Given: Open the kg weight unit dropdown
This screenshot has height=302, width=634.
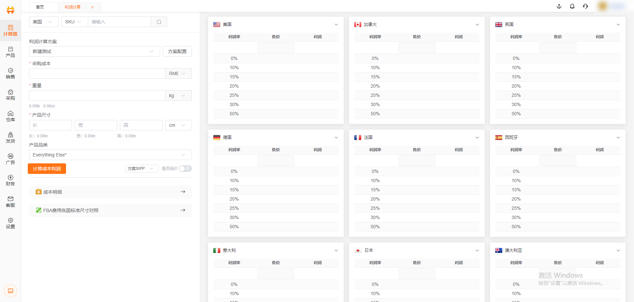Looking at the screenshot, I should point(178,96).
